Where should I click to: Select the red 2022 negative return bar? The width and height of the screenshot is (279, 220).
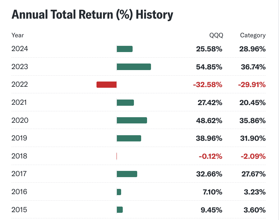pyautogui.click(x=107, y=85)
